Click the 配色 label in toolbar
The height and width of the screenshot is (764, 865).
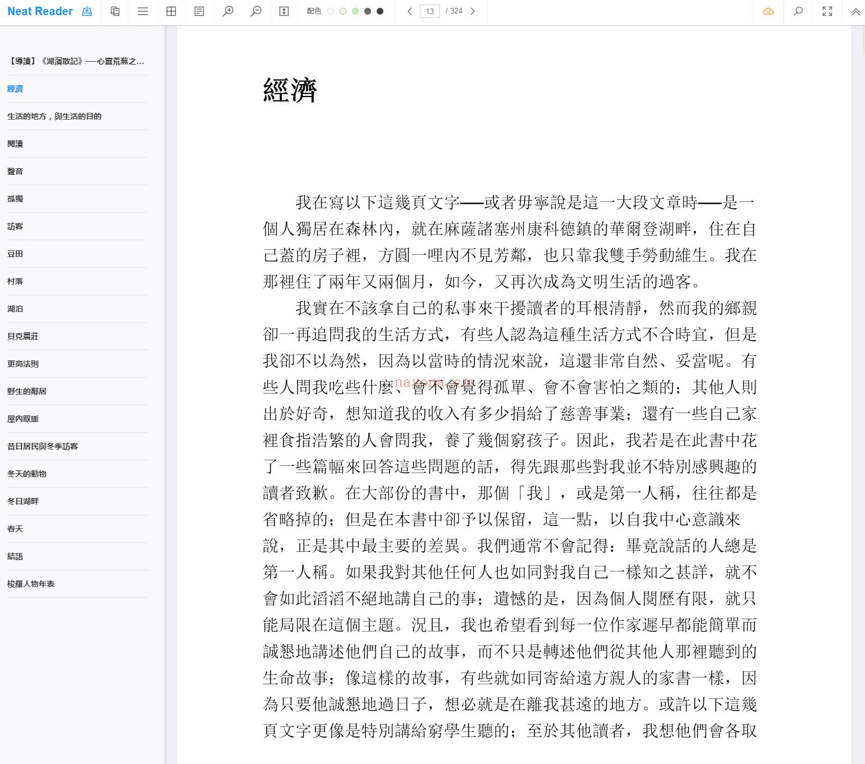coord(314,11)
